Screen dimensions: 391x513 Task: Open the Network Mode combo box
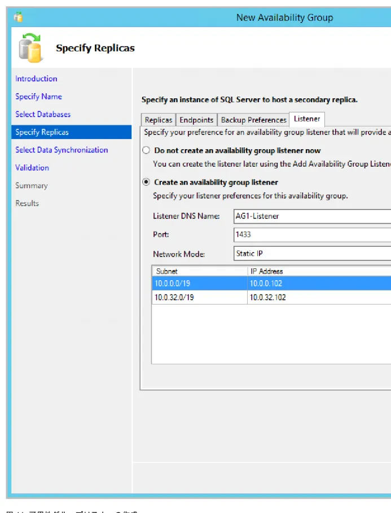pos(312,254)
